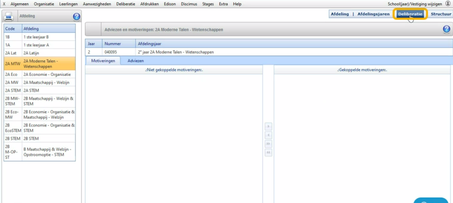Select the Motiveringen tab
Viewport: 453px width, 203px height.
coord(103,61)
